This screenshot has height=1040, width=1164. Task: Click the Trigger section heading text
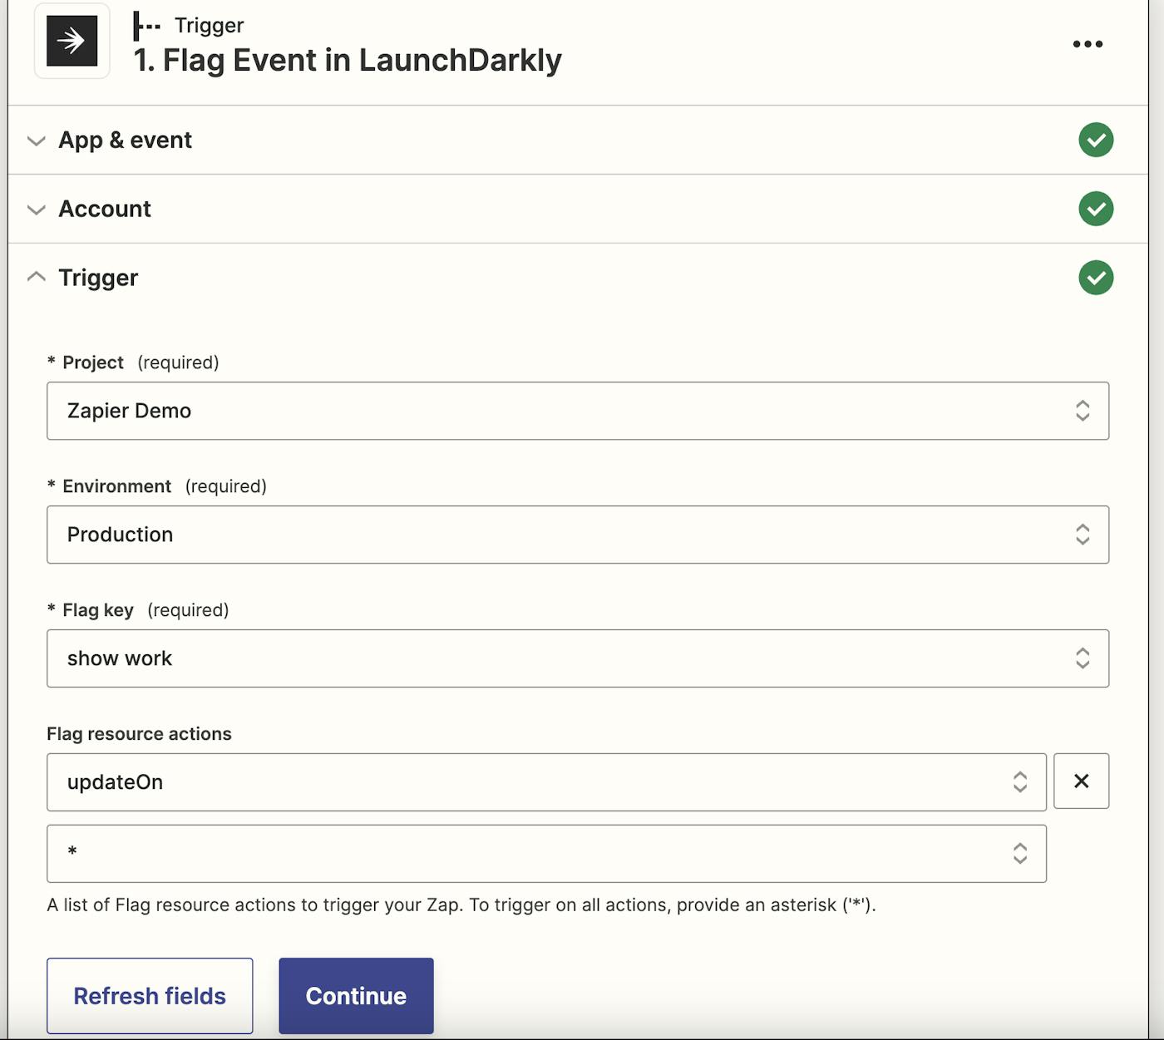98,278
